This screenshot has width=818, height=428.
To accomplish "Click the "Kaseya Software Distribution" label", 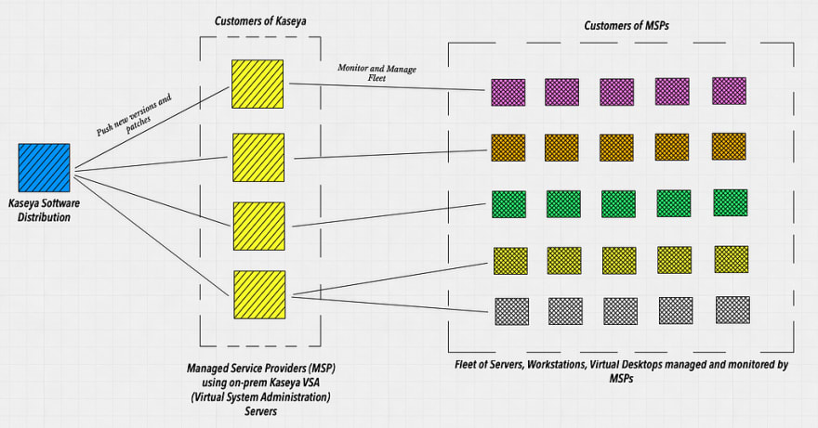I will coord(44,210).
